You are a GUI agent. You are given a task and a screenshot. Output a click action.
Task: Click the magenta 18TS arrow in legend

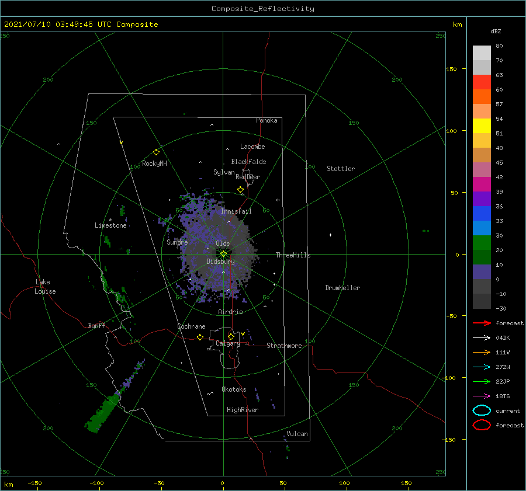482,396
